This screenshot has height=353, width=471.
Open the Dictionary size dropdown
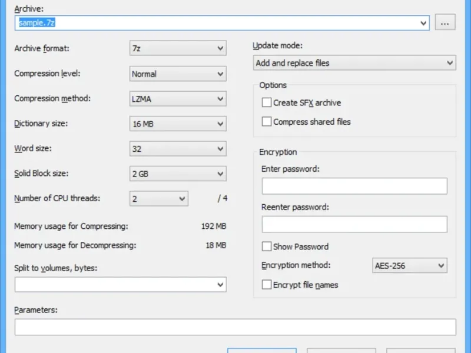[x=178, y=124]
